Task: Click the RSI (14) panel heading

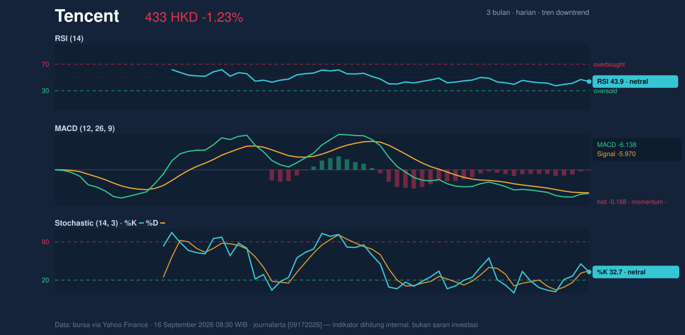Action: pos(69,39)
